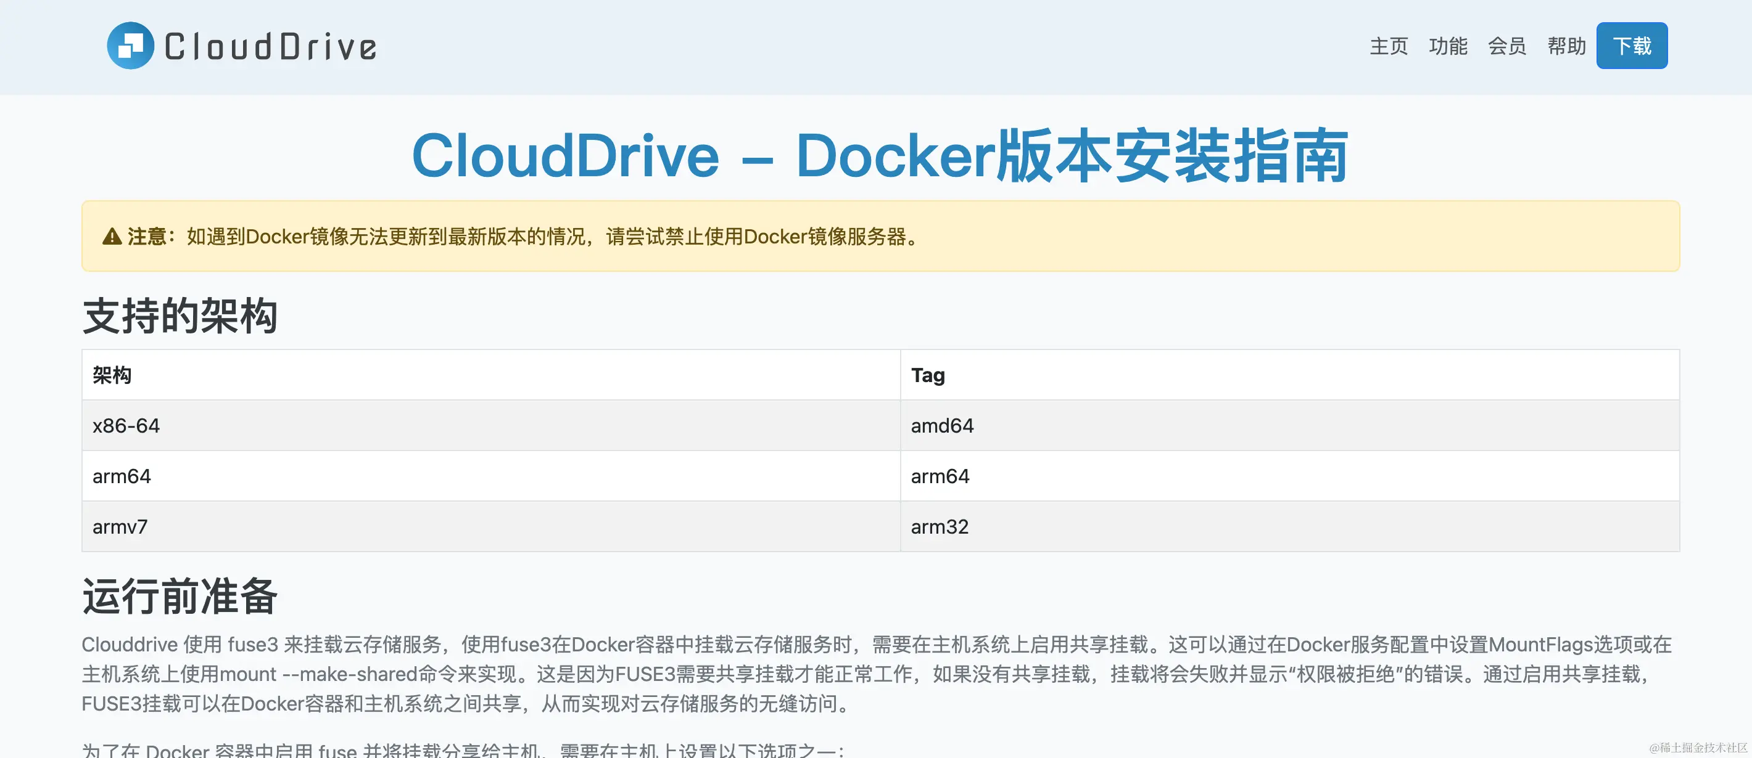The height and width of the screenshot is (758, 1752).
Task: Click the CloudDrive wordmark text
Action: [x=270, y=47]
